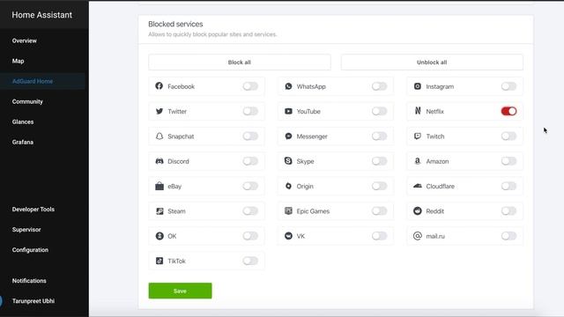
Task: Toggle the VK block switch
Action: (x=380, y=236)
